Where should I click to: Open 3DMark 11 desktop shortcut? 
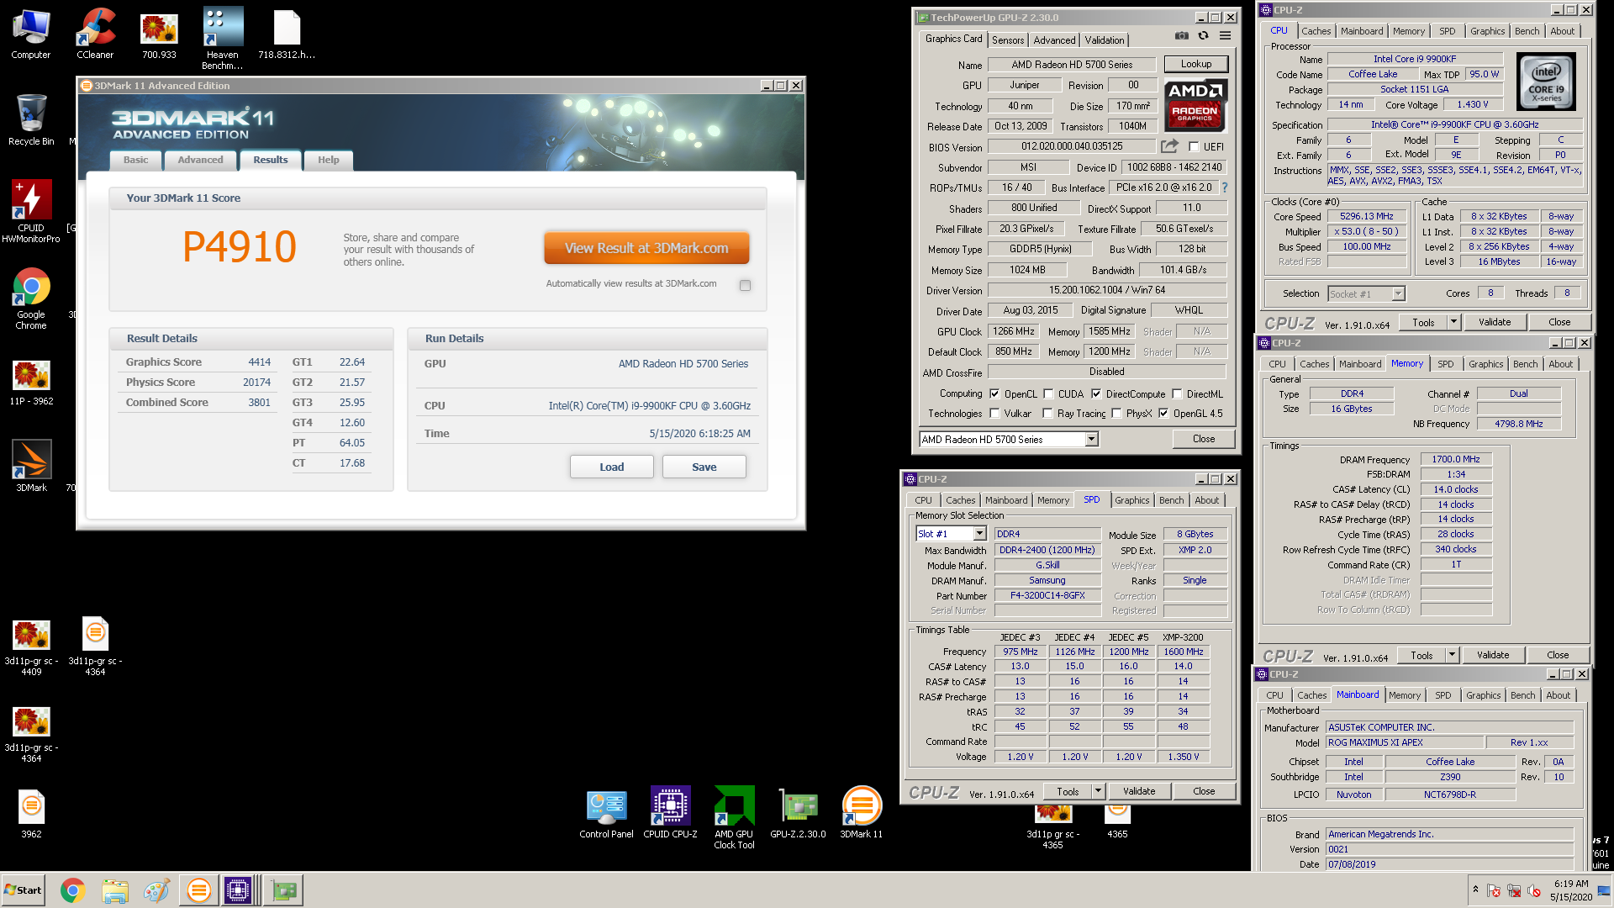[861, 813]
